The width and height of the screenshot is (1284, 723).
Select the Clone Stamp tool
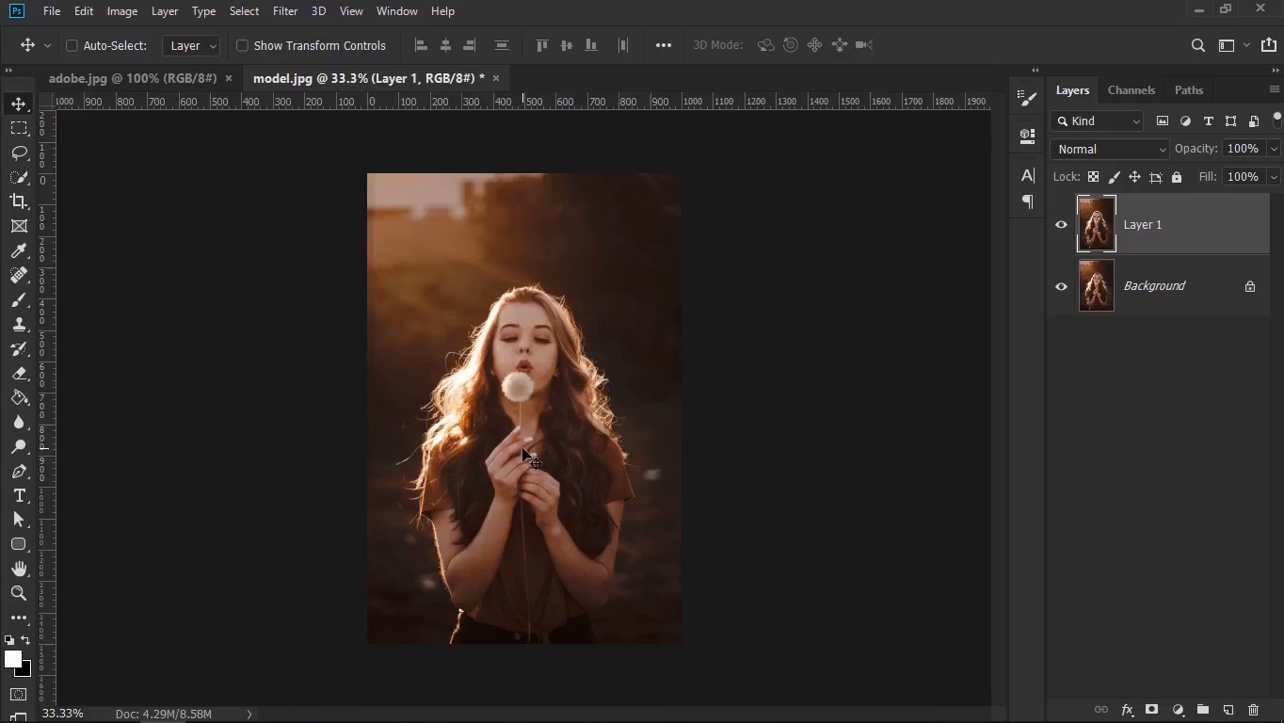tap(19, 324)
